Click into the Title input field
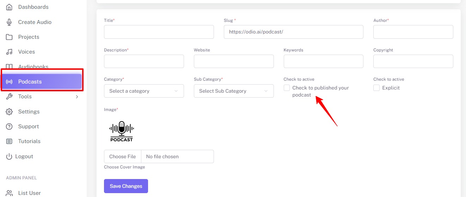 (159, 32)
